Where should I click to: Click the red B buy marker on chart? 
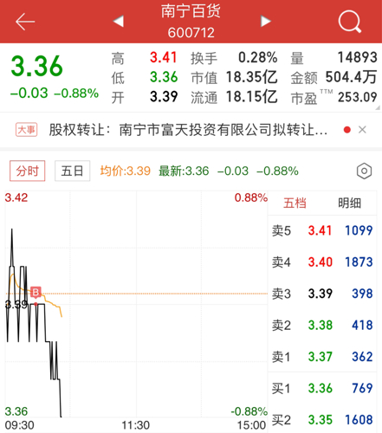pyautogui.click(x=36, y=293)
